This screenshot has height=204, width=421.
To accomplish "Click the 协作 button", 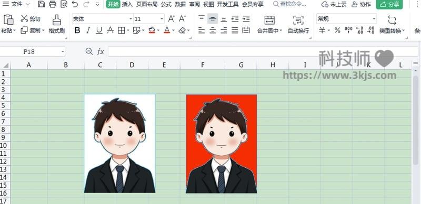I will tap(361, 4).
